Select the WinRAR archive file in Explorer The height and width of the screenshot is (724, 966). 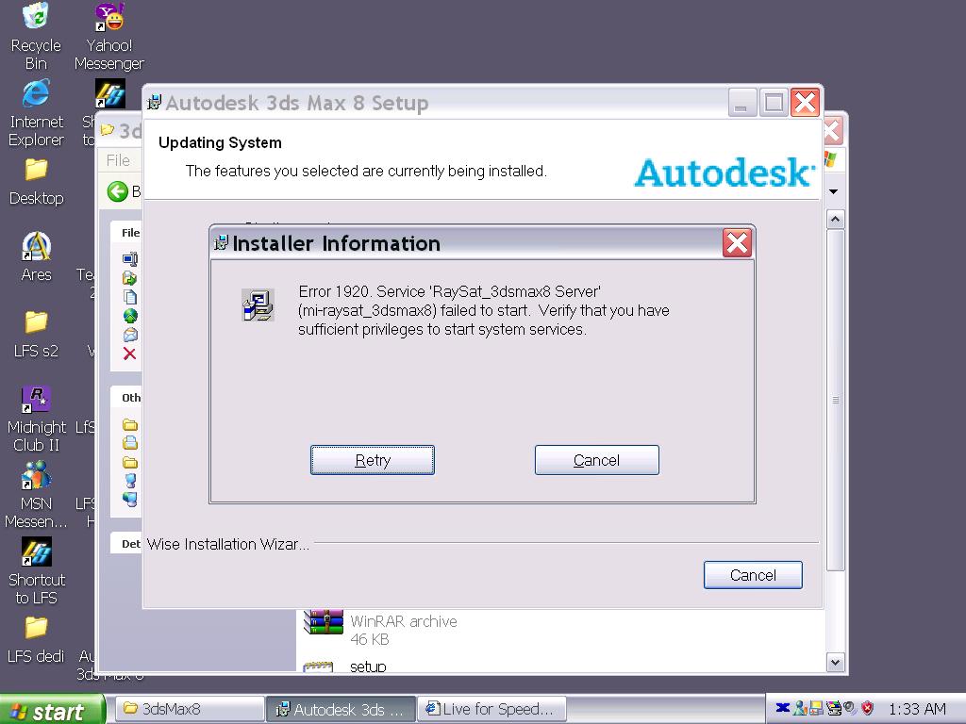[x=381, y=628]
